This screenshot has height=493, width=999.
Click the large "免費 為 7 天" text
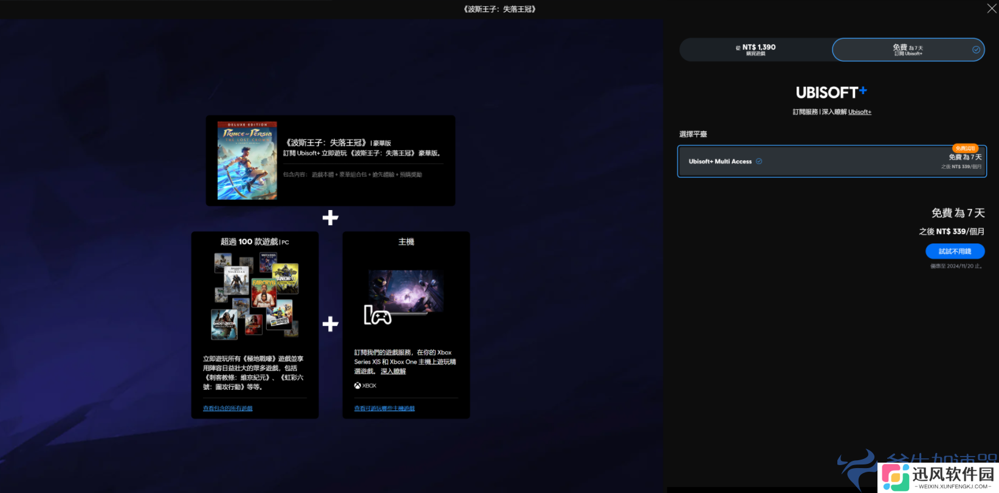click(958, 212)
